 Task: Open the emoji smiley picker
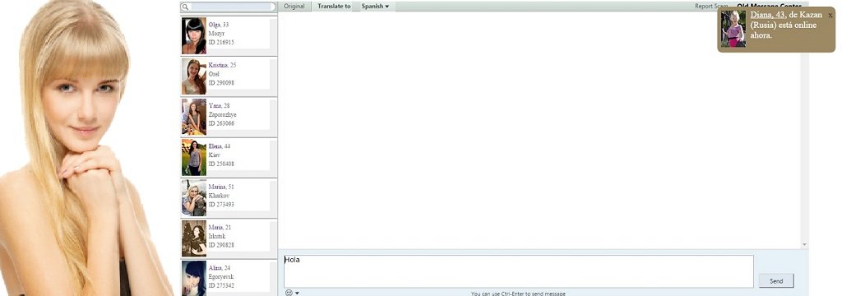pyautogui.click(x=289, y=293)
